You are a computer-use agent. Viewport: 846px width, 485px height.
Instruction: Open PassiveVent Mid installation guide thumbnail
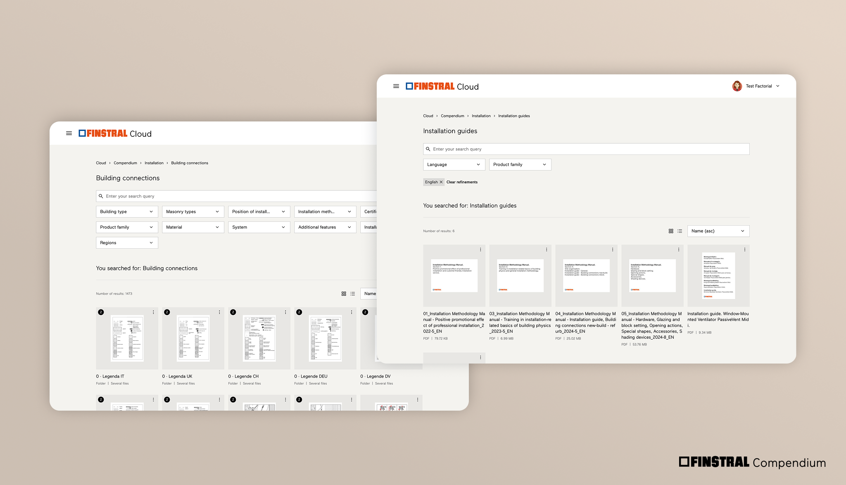[718, 276]
